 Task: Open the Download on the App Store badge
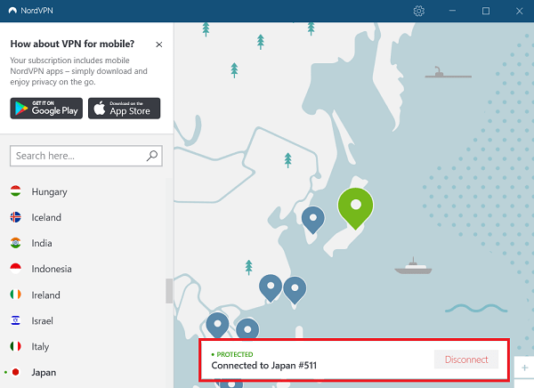click(125, 109)
